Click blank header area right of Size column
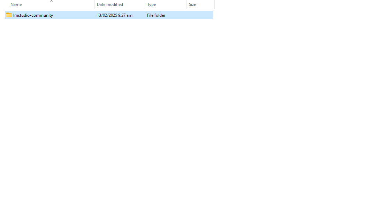The height and width of the screenshot is (221, 366). click(x=279, y=5)
